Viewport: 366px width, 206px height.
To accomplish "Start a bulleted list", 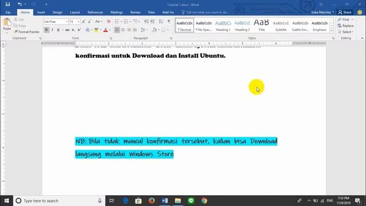I will 117,22.
